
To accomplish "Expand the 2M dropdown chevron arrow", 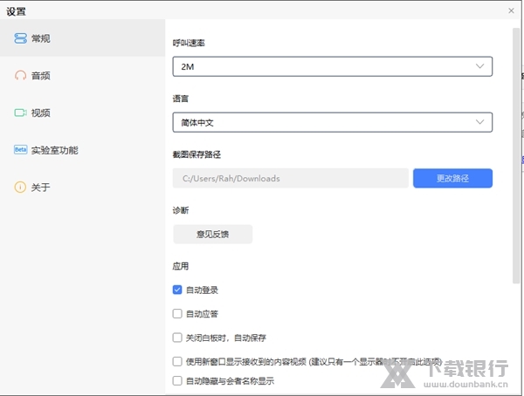I will (479, 66).
